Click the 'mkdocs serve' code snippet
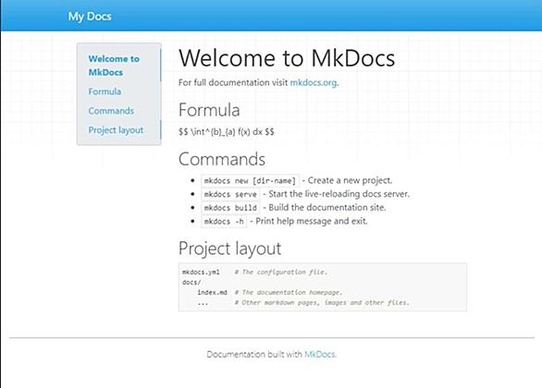Image resolution: width=542 pixels, height=388 pixels. pyautogui.click(x=230, y=194)
